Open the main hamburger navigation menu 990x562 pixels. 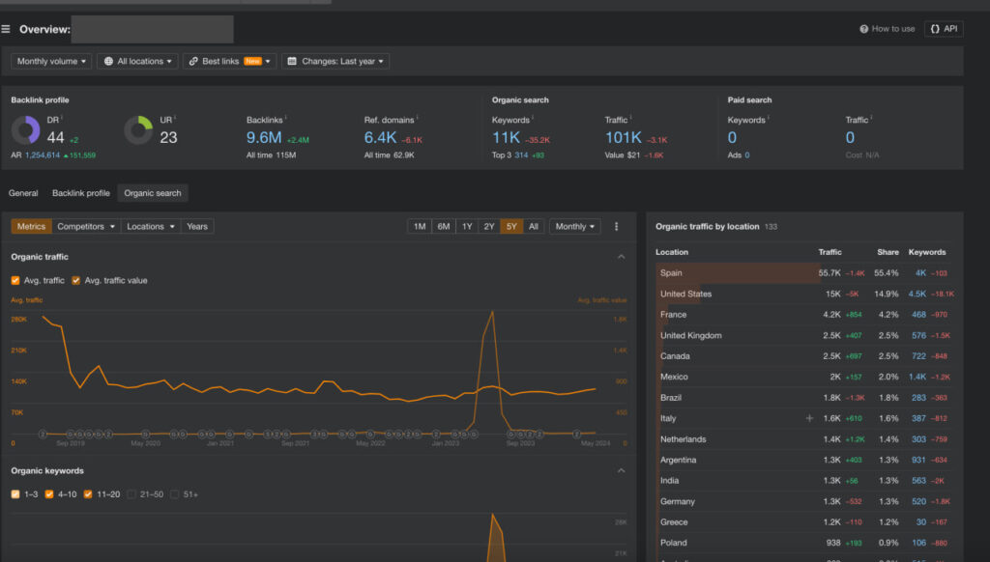[x=8, y=29]
